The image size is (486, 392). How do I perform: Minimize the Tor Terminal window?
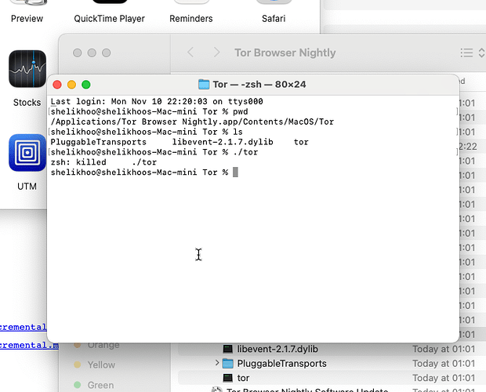[x=71, y=85]
